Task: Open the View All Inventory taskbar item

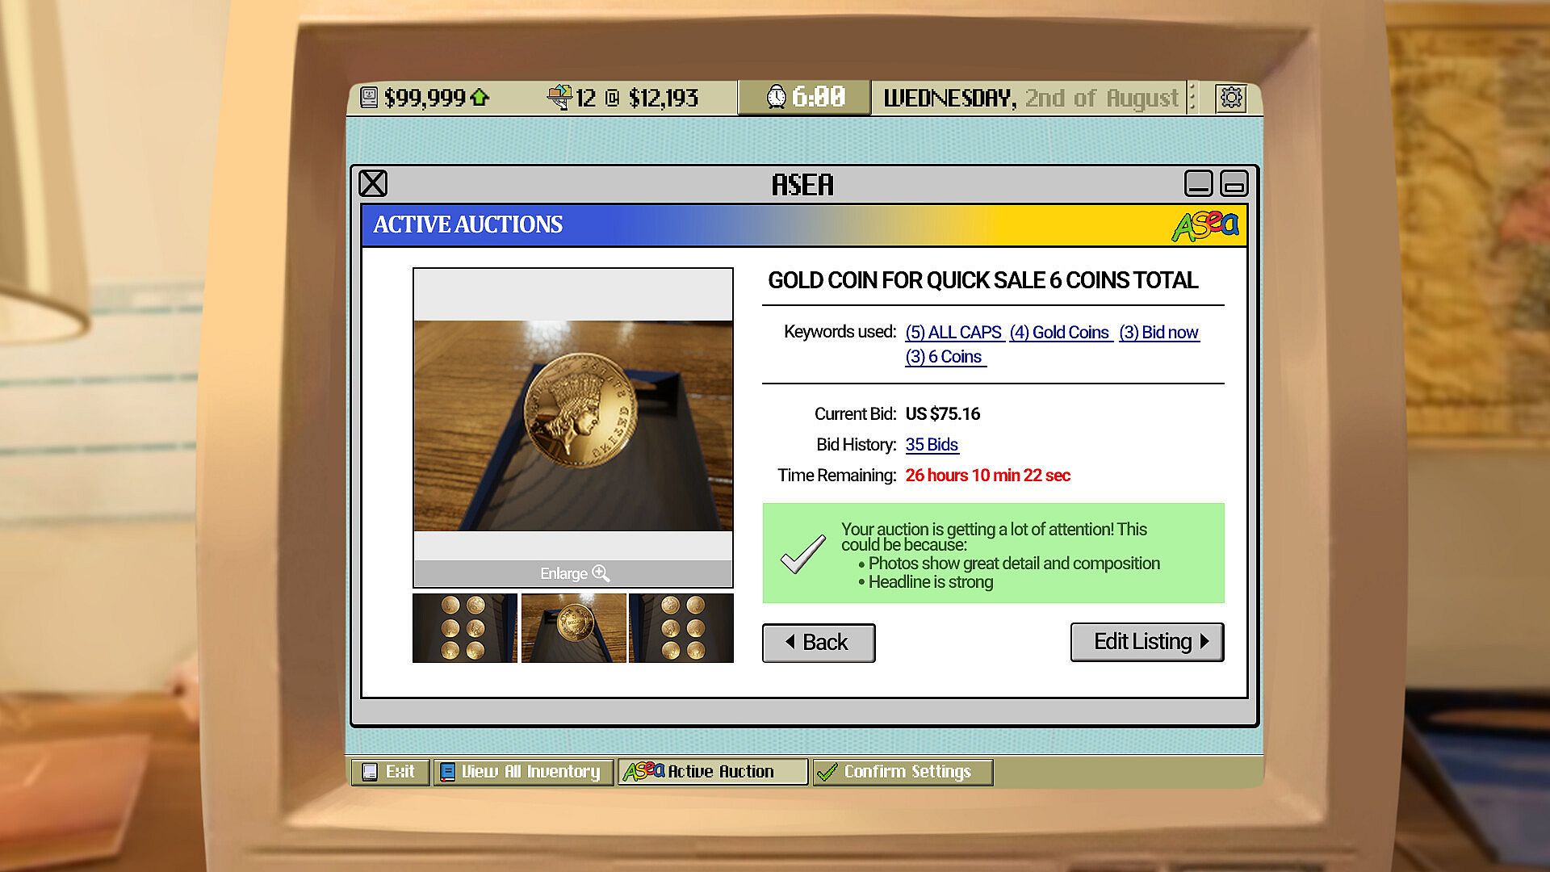Action: pos(523,772)
